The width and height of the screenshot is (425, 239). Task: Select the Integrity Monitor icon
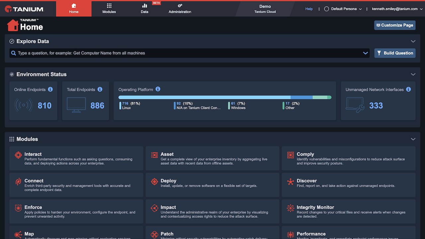coord(291,208)
